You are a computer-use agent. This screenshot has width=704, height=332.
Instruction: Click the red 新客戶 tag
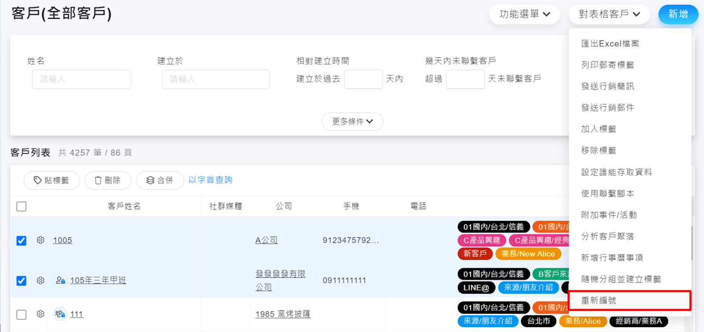(475, 254)
